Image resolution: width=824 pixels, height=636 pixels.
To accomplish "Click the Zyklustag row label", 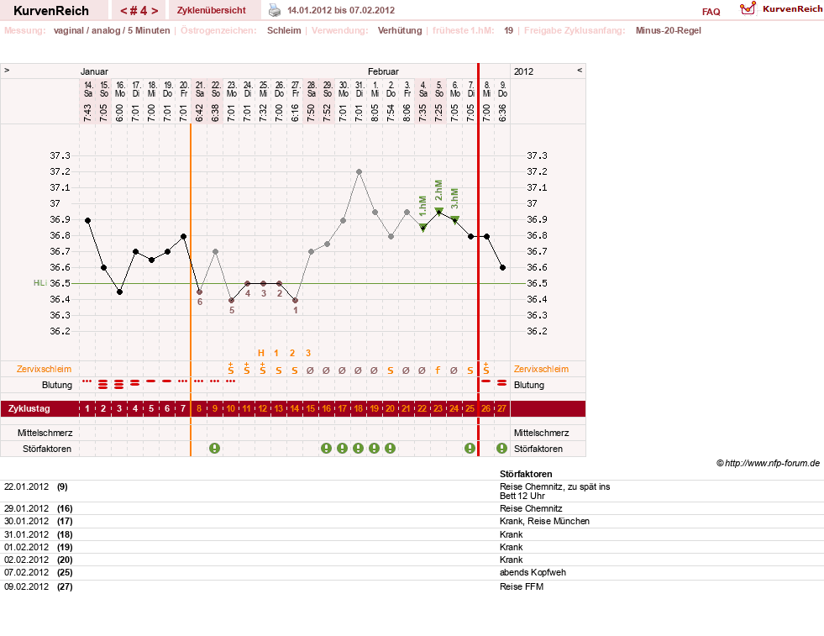I will (29, 408).
